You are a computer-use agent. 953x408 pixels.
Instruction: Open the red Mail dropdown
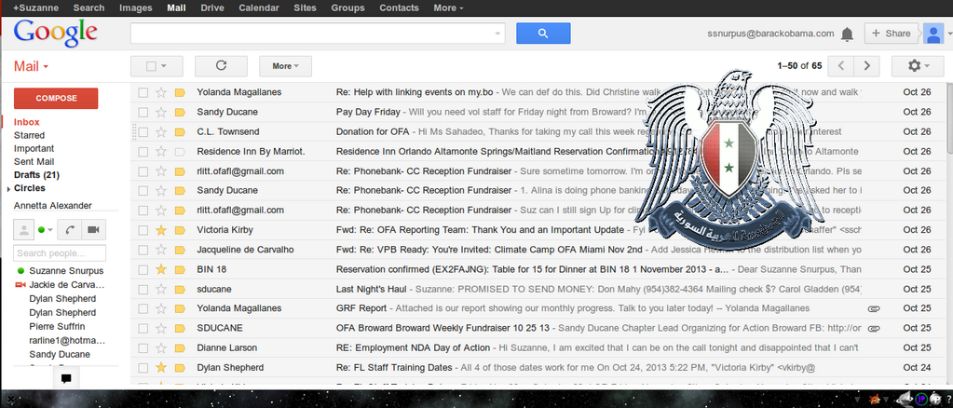pos(31,66)
